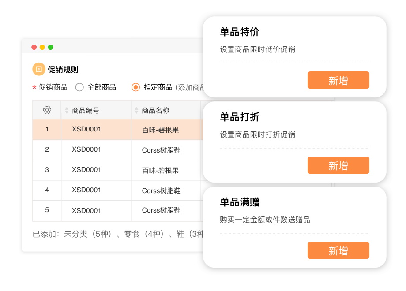The image size is (406, 291).
Task: Click the green maximize window dot
Action: [x=51, y=47]
